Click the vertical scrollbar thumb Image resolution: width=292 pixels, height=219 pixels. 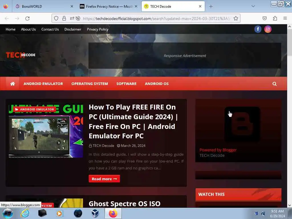(x=289, y=42)
